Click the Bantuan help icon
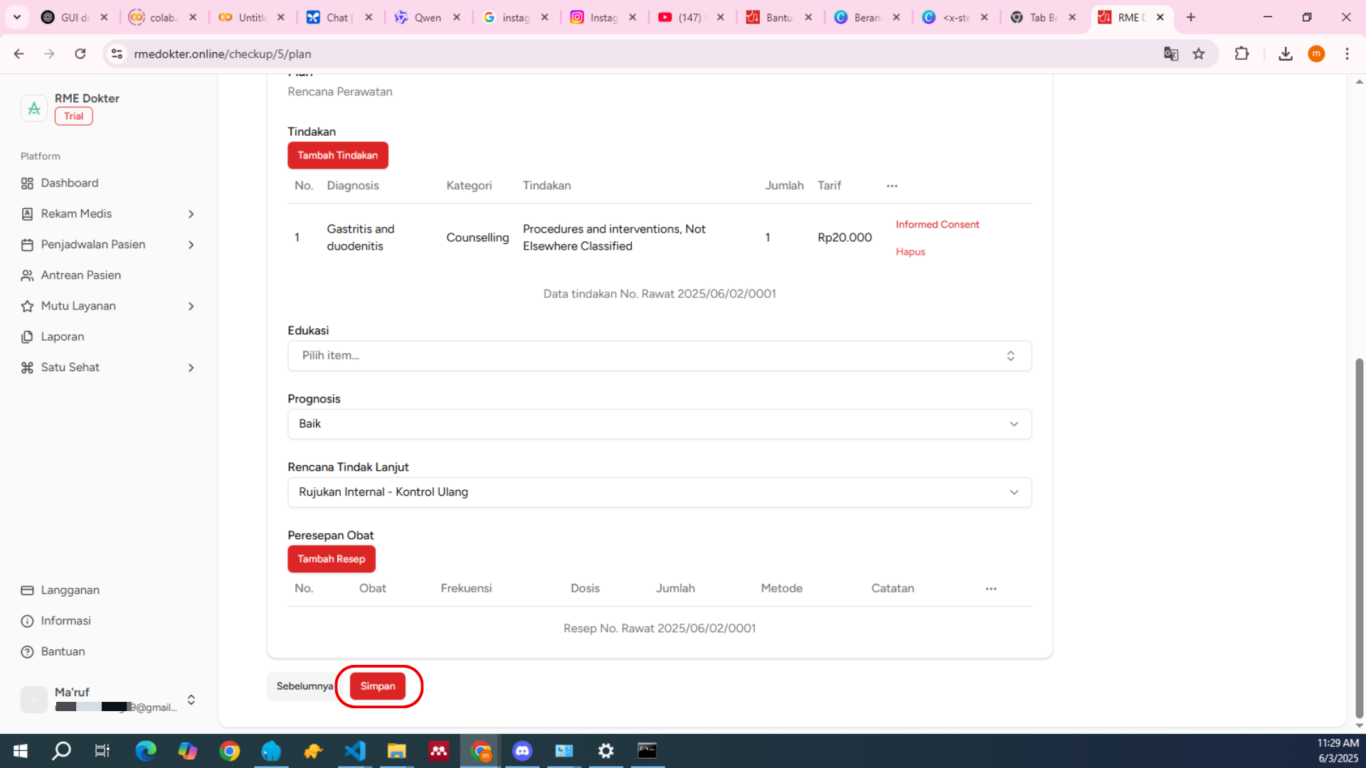Screen dimensions: 1366x768 tap(27, 651)
